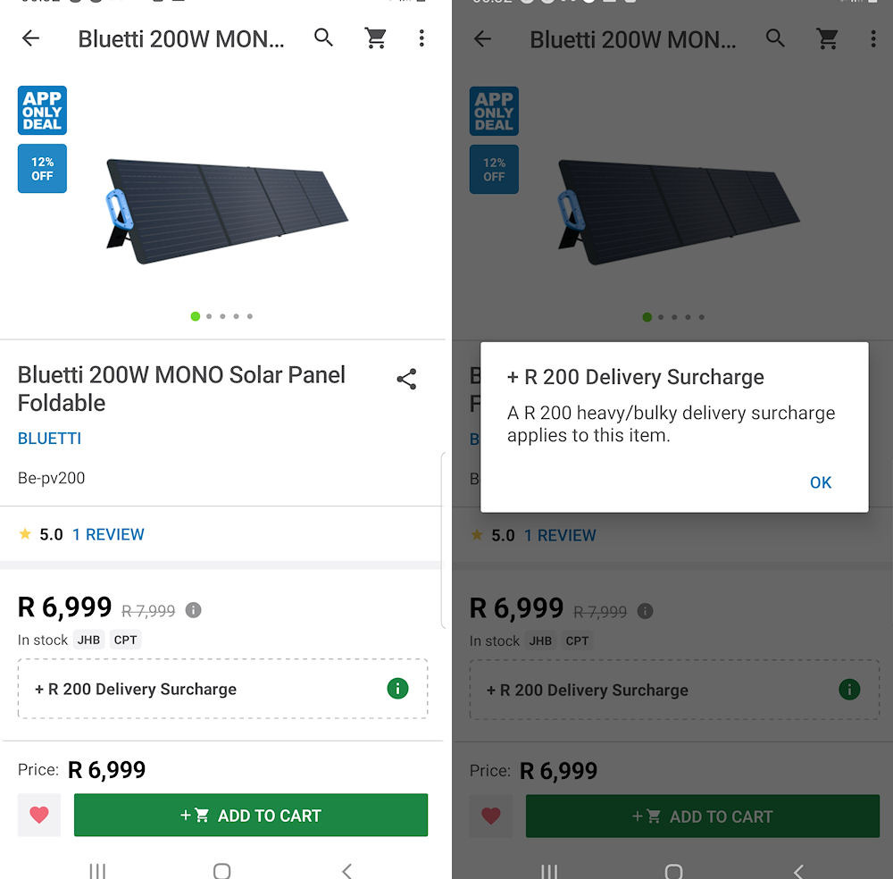Screen dimensions: 893x879
Task: Toggle the heart wishlist button on left screen
Action: tap(38, 815)
